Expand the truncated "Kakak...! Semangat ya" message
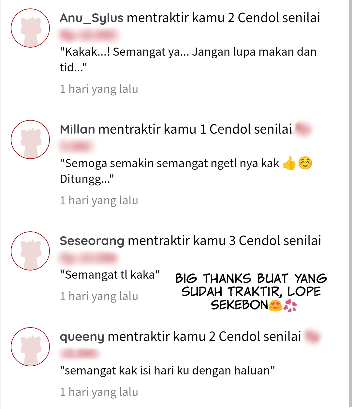 click(188, 59)
